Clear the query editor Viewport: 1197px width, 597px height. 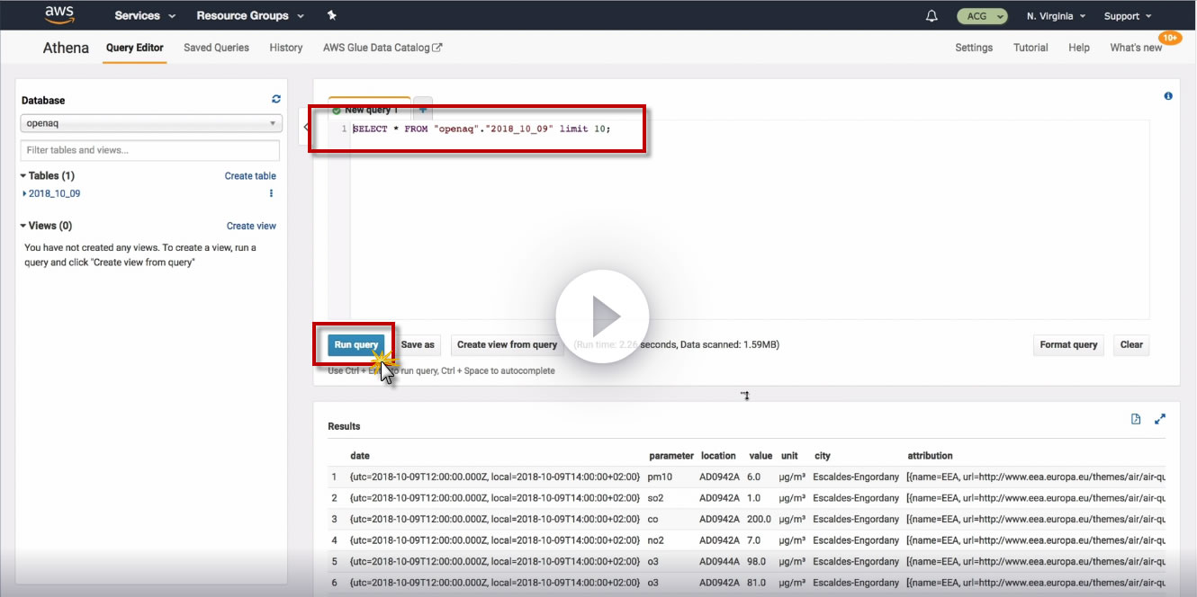[x=1131, y=344]
